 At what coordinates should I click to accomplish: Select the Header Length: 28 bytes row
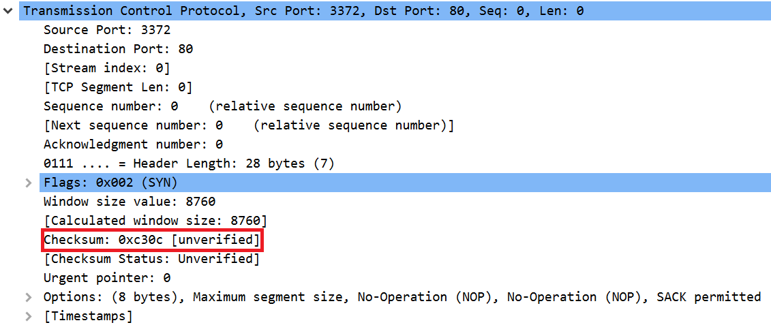(x=189, y=164)
